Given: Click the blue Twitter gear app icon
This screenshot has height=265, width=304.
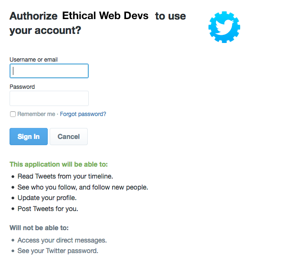Looking at the screenshot, I should [224, 27].
